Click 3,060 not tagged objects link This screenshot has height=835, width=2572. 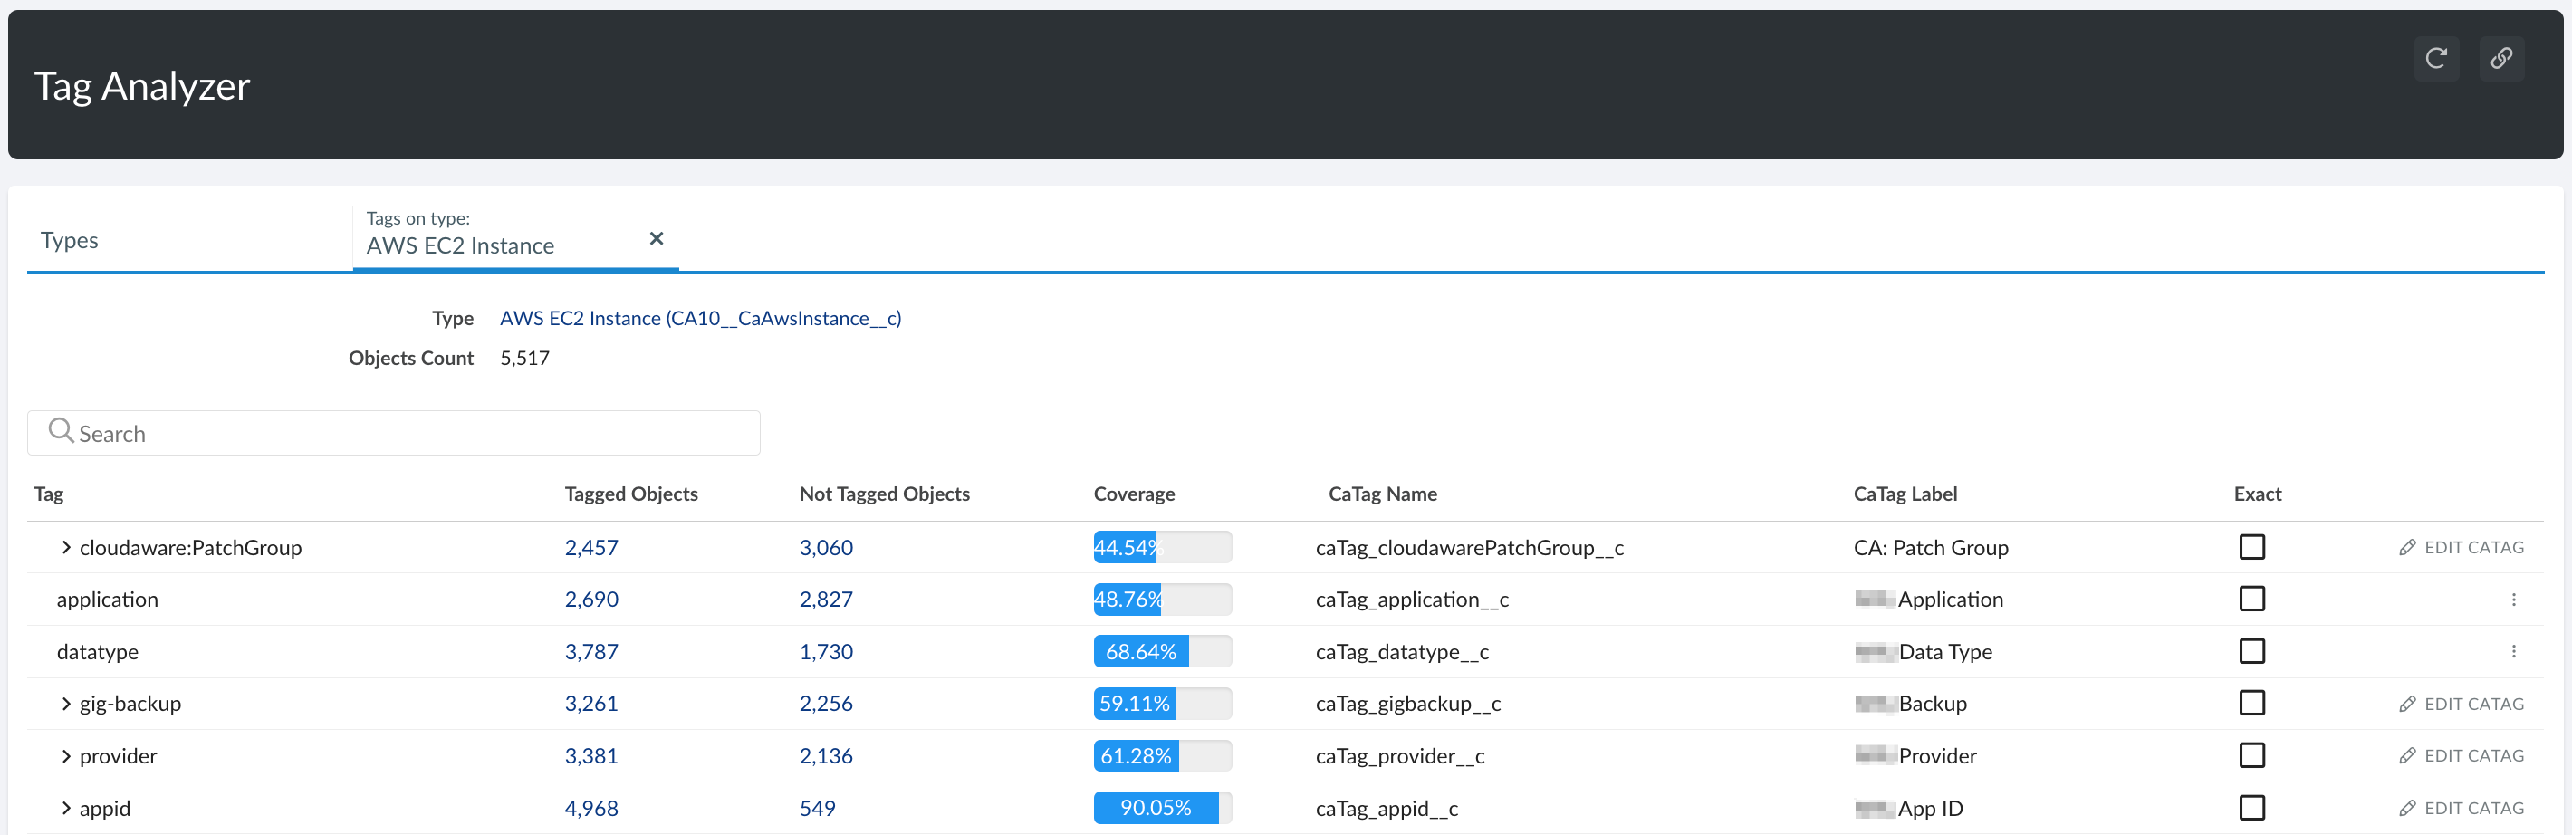pos(826,547)
